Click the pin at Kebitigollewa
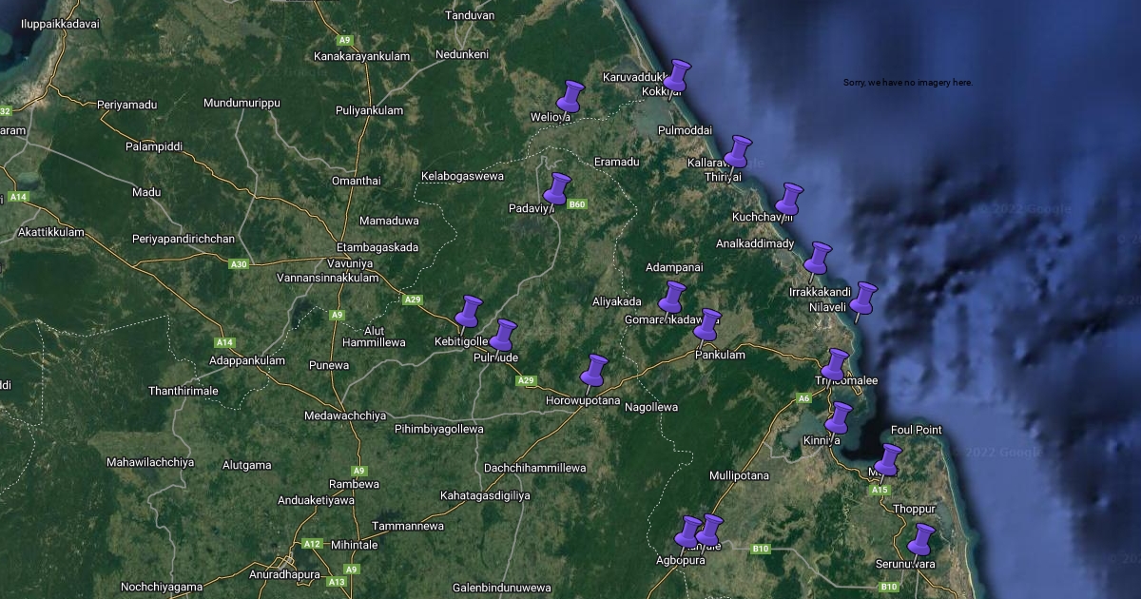1141x599 pixels. (x=469, y=311)
